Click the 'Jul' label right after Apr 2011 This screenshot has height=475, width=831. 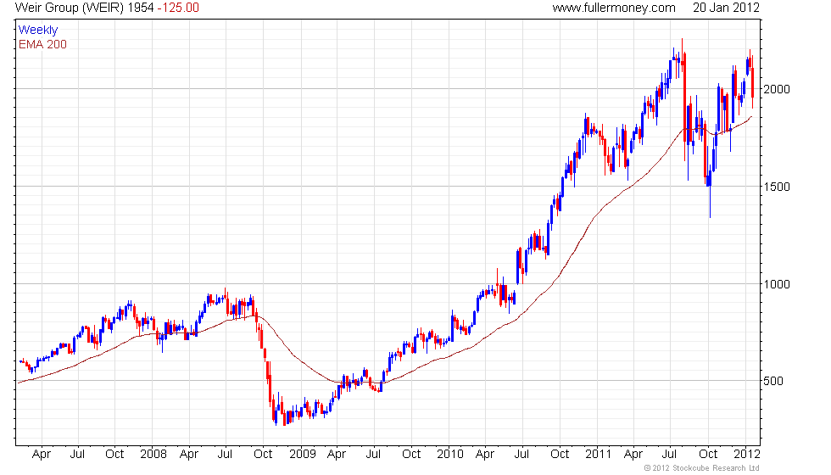(x=670, y=455)
